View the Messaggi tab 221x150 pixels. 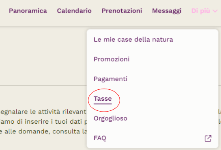[167, 11]
